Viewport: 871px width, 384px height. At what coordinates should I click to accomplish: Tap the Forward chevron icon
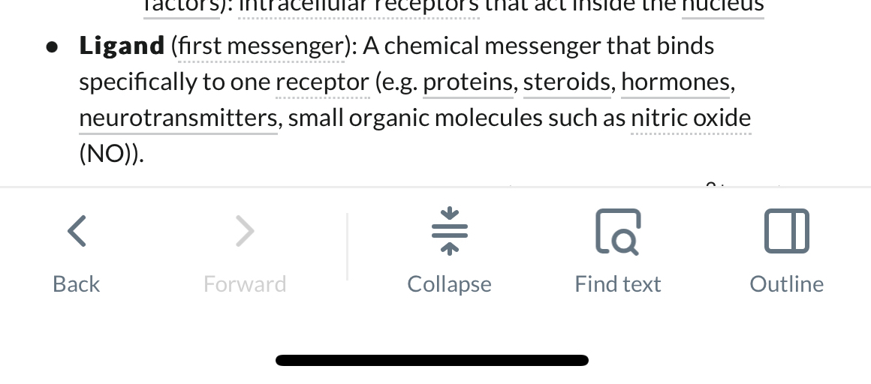[x=245, y=231]
